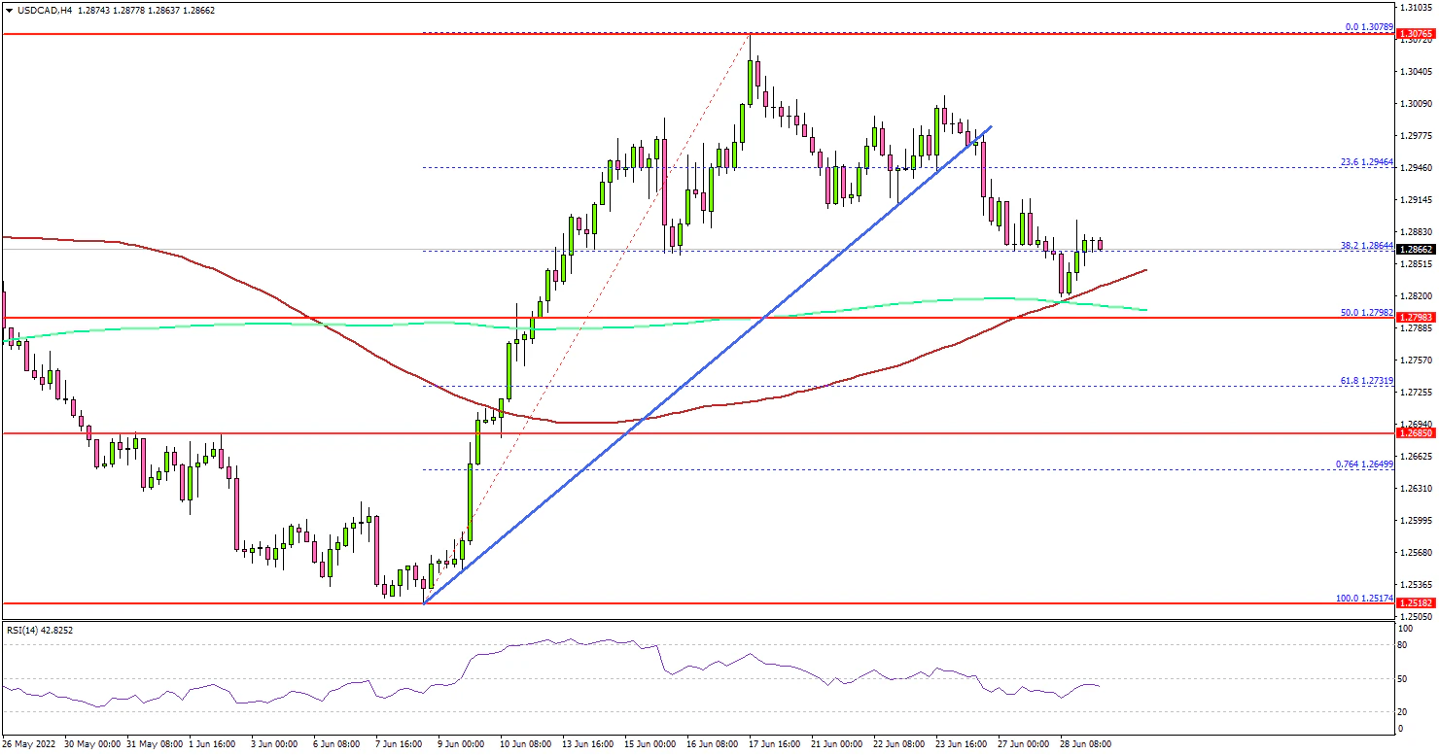Click the 26 May 2022 date label
1439x755 pixels.
coord(29,744)
